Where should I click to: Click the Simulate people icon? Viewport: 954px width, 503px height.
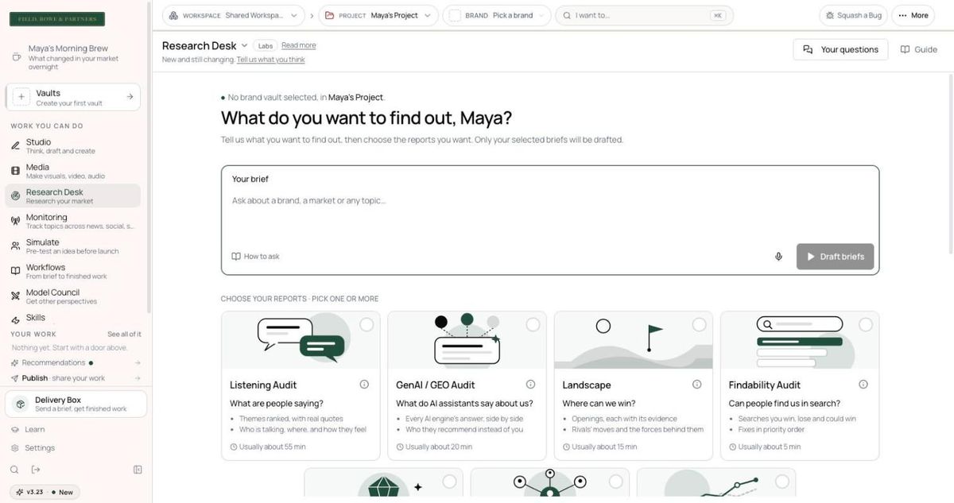[x=16, y=246]
